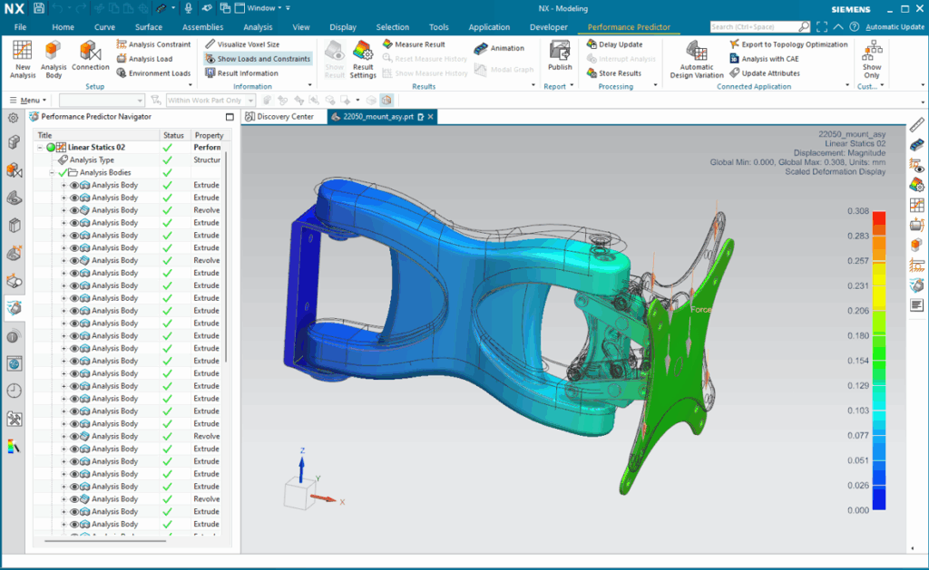This screenshot has width=929, height=570.
Task: Toggle Show Loads and Constraints
Action: (x=262, y=58)
